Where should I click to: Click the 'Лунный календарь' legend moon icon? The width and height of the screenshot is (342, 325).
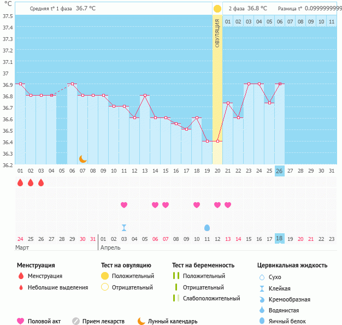[141, 321]
